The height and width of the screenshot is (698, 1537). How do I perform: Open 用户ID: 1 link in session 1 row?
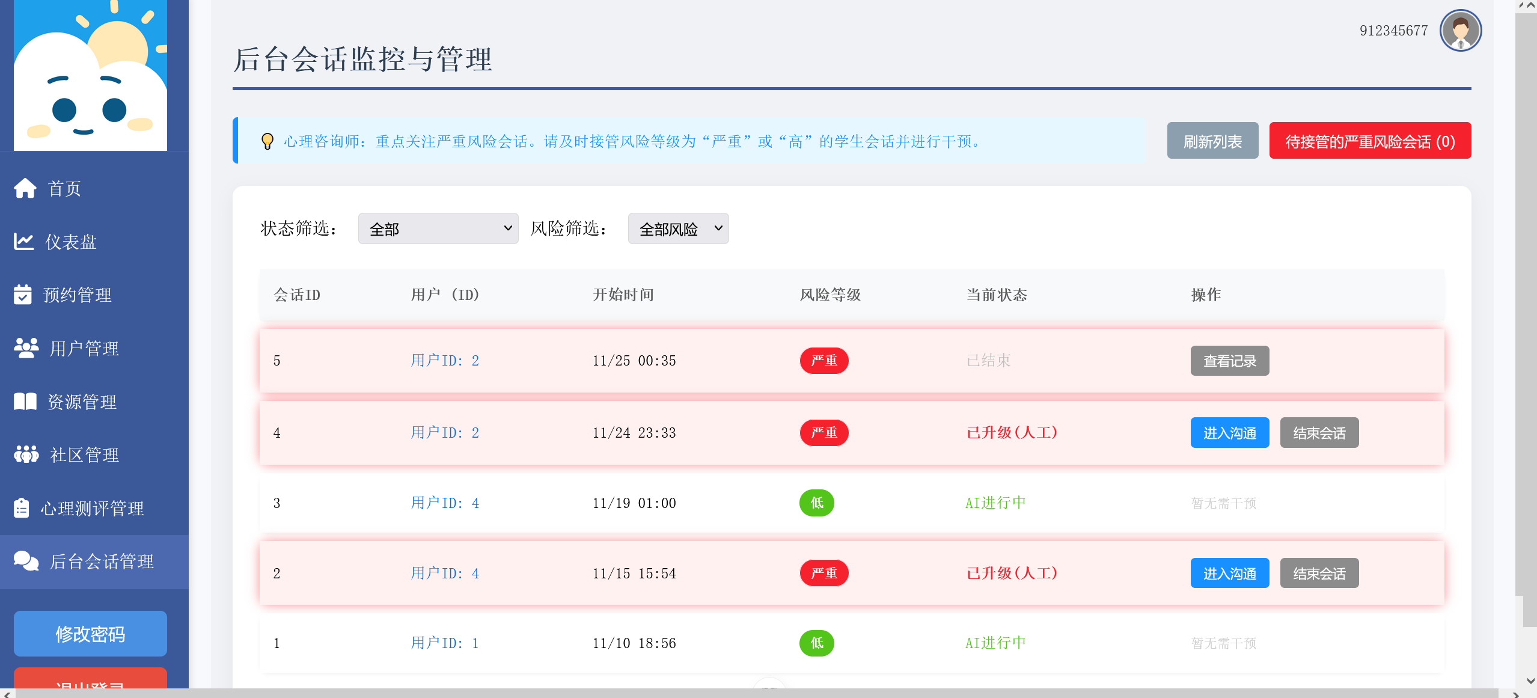tap(445, 643)
